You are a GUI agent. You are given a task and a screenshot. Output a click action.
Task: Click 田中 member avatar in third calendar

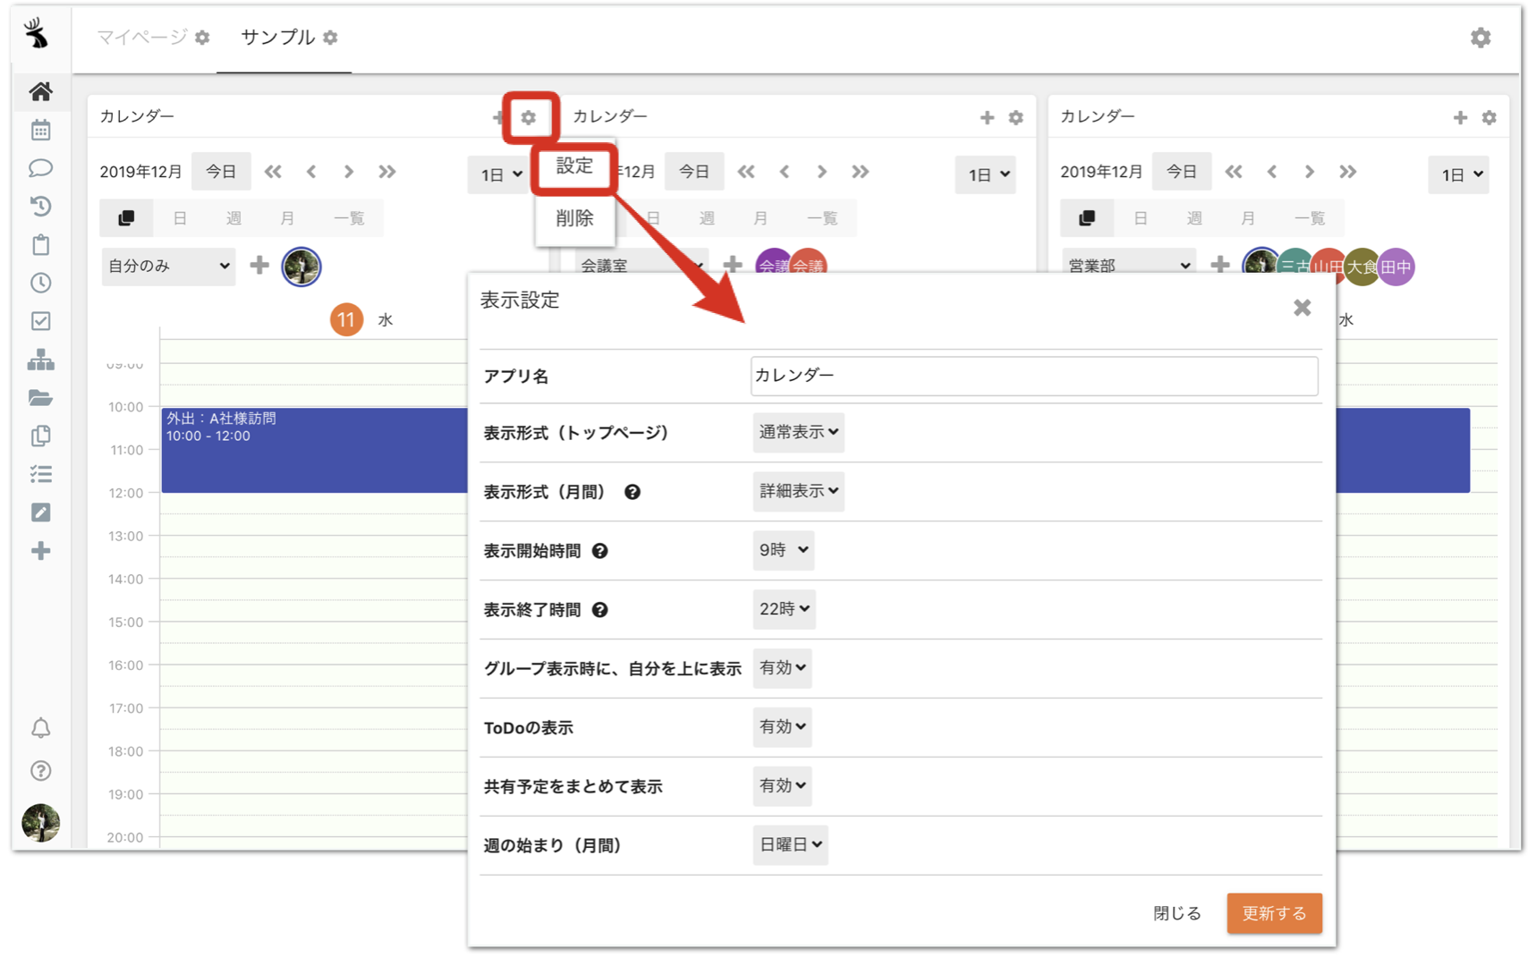point(1396,267)
